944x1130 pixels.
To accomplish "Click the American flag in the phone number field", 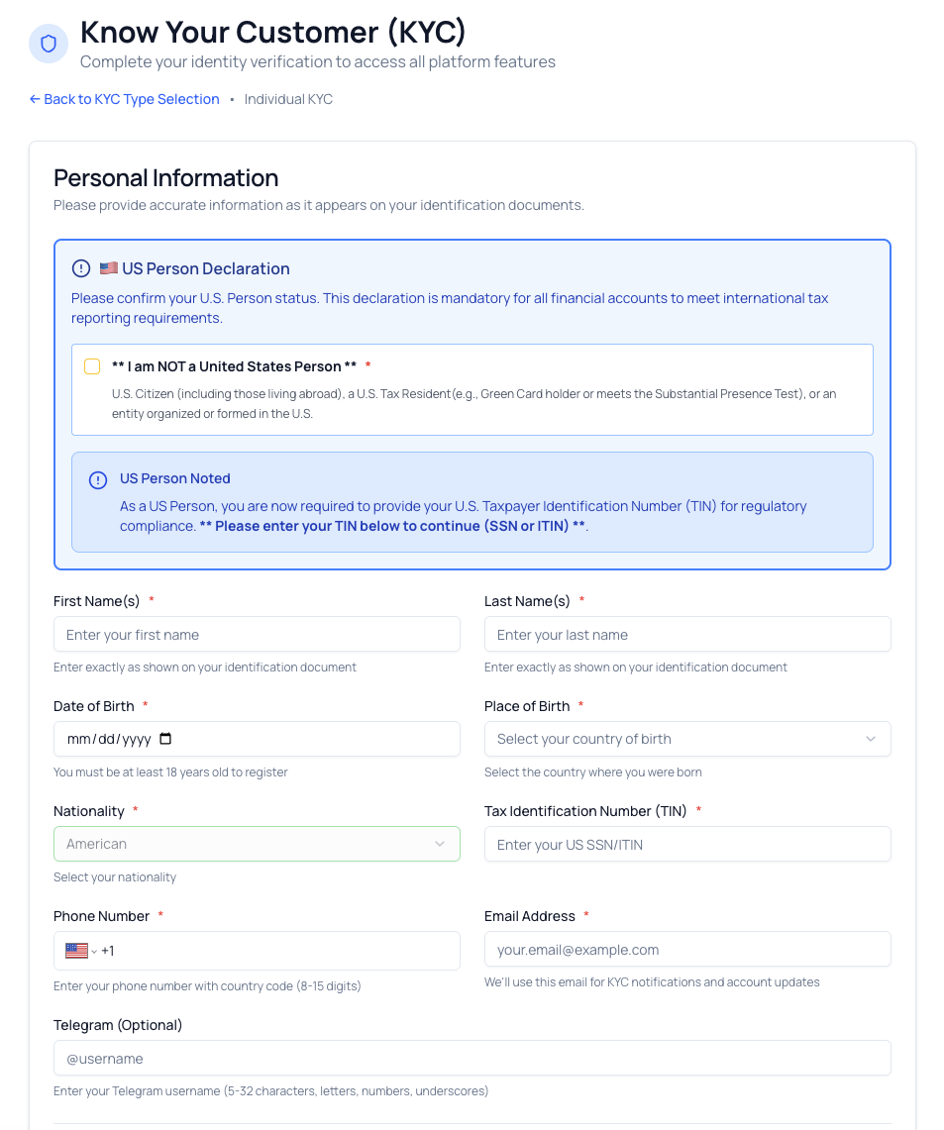I will 76,949.
